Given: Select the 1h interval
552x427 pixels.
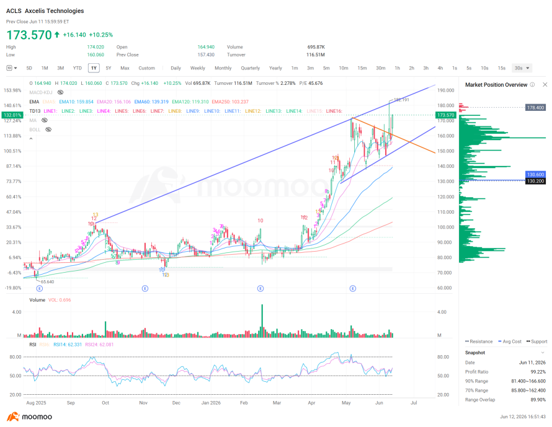Looking at the screenshot, I should (x=397, y=68).
